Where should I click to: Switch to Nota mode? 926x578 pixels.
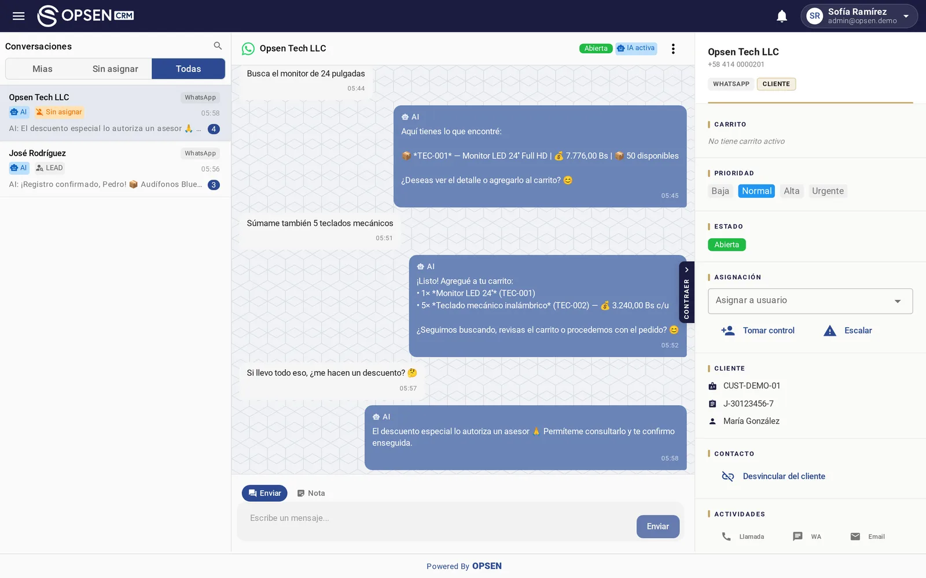311,493
